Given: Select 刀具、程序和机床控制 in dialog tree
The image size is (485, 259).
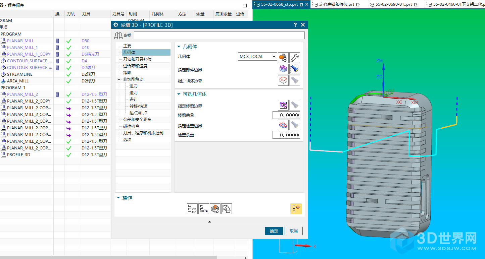Looking at the screenshot, I should tap(143, 133).
